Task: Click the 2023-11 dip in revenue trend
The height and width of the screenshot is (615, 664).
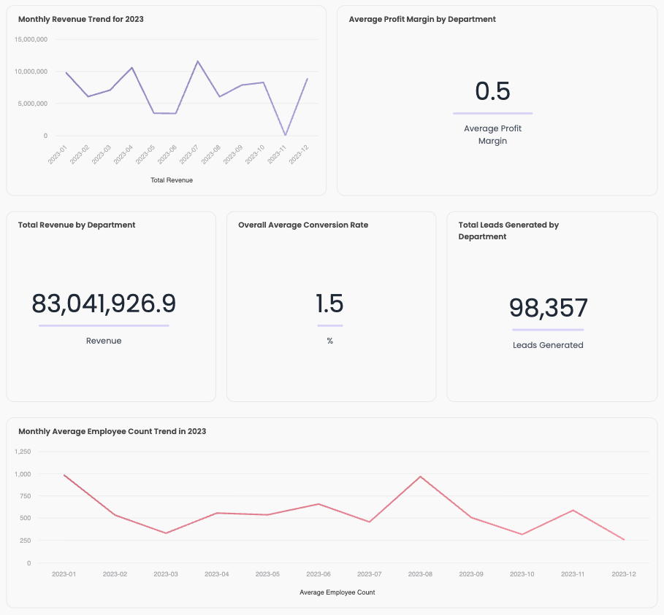Action: 283,135
